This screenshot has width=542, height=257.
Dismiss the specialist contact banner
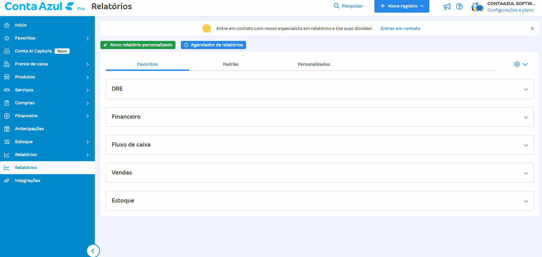tap(532, 29)
